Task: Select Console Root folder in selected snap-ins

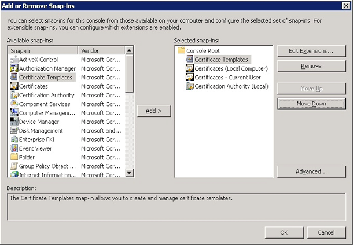Action: (203, 51)
